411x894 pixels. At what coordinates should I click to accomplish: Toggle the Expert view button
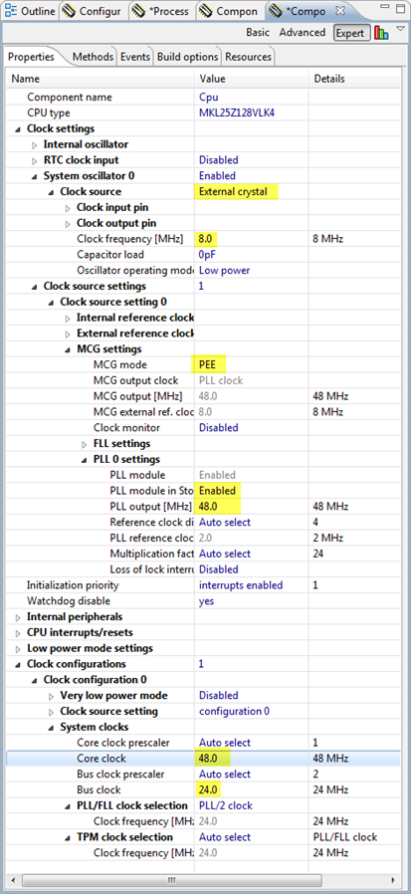tap(350, 33)
